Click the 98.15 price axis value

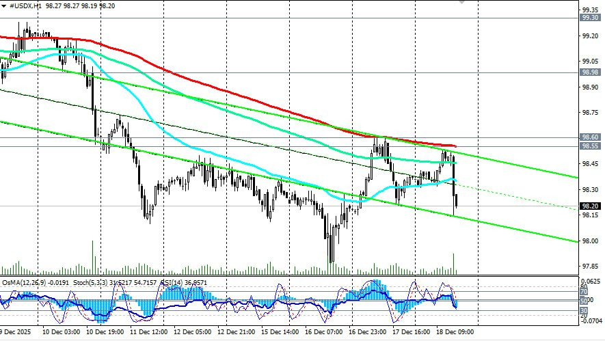pos(591,215)
